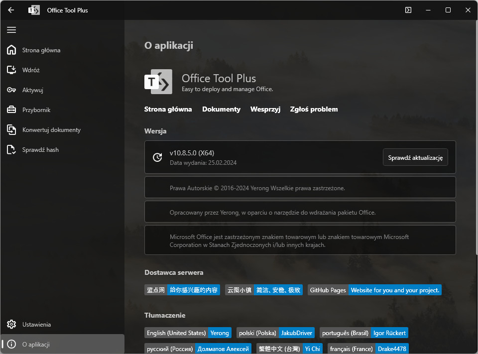Open Strona główna in sidebar
Image resolution: width=478 pixels, height=354 pixels.
coord(62,50)
